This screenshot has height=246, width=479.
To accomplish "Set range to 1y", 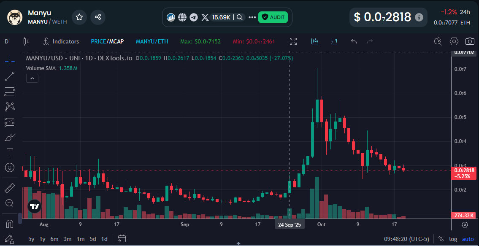I will point(43,239).
